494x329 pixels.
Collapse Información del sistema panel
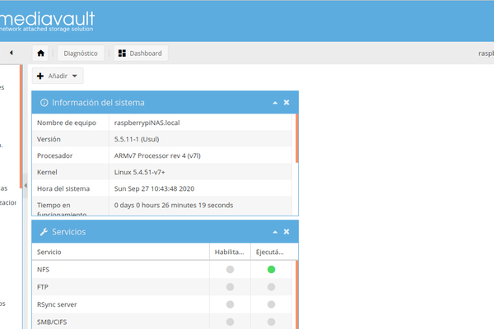coord(275,103)
